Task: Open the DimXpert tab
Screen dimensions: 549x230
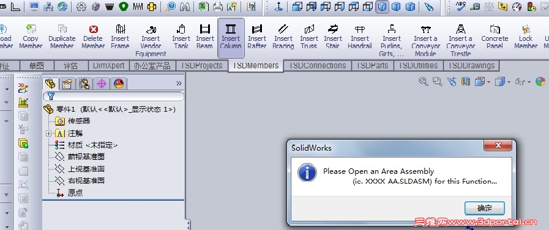Action: [108, 66]
